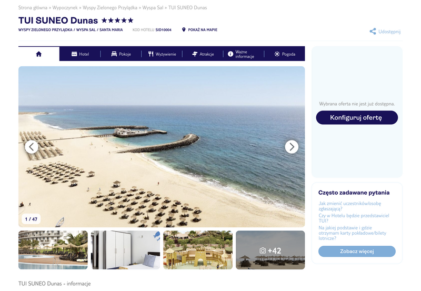421x291 pixels.
Task: Click the share icon next to Udostępnij
Action: click(x=373, y=32)
